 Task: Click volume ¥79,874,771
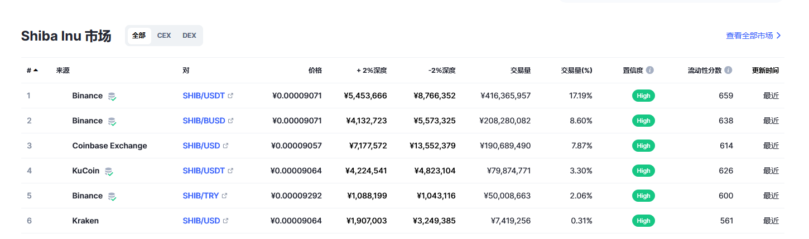(x=509, y=171)
